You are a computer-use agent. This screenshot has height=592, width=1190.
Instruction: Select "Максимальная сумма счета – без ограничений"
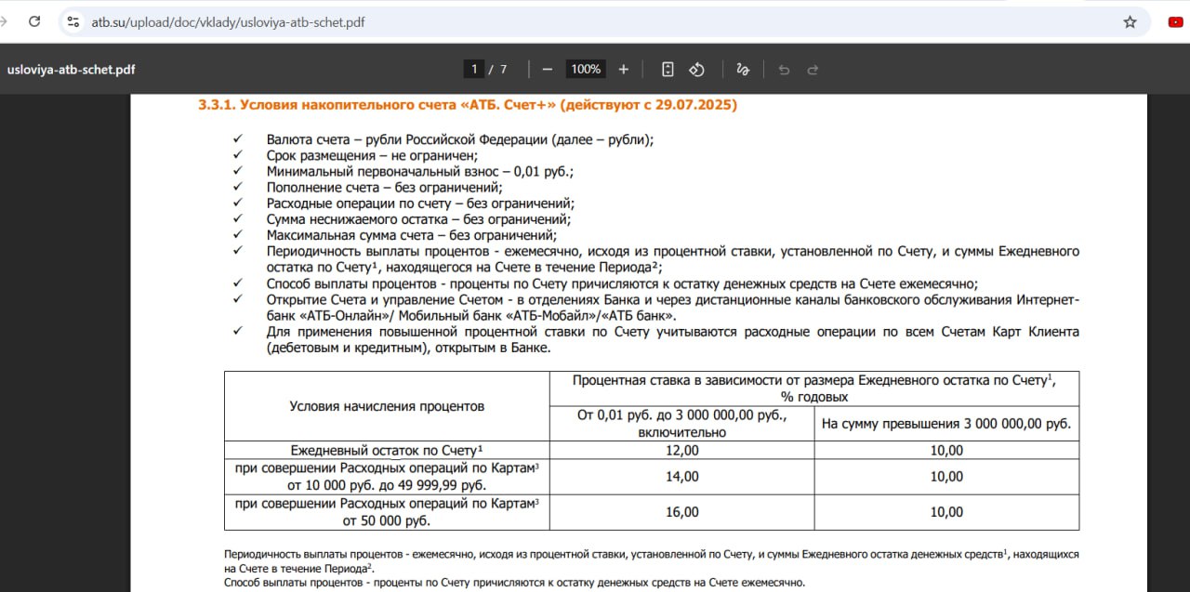412,235
